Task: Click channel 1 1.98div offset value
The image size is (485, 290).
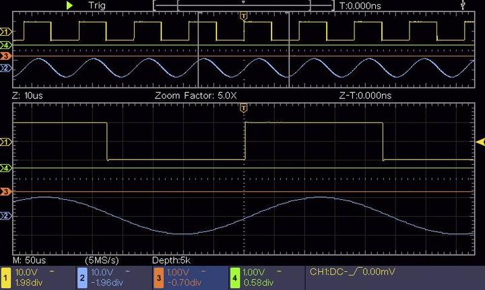Action: click(x=29, y=283)
